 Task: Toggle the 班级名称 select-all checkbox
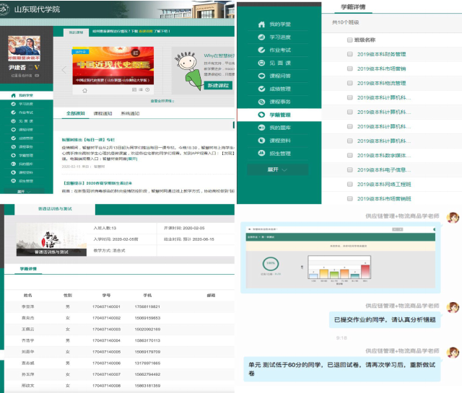(350, 40)
